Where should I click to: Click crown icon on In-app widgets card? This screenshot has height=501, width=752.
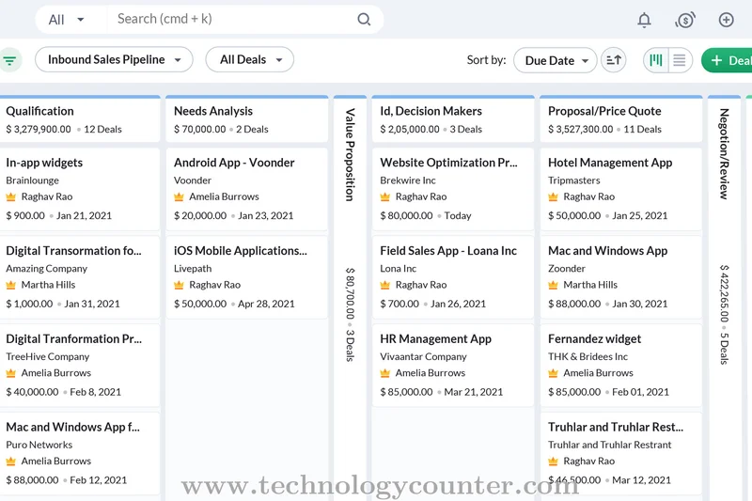point(11,196)
